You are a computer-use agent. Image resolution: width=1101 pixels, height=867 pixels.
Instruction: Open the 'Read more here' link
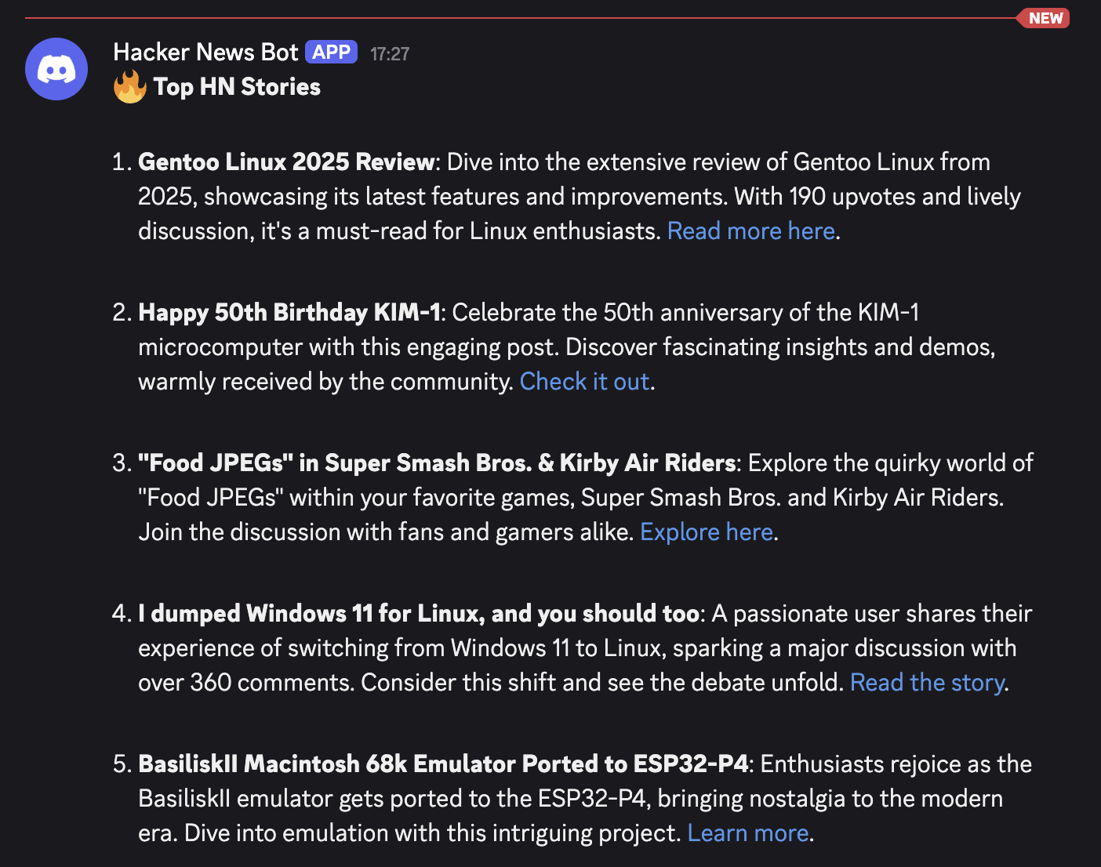[x=750, y=230]
